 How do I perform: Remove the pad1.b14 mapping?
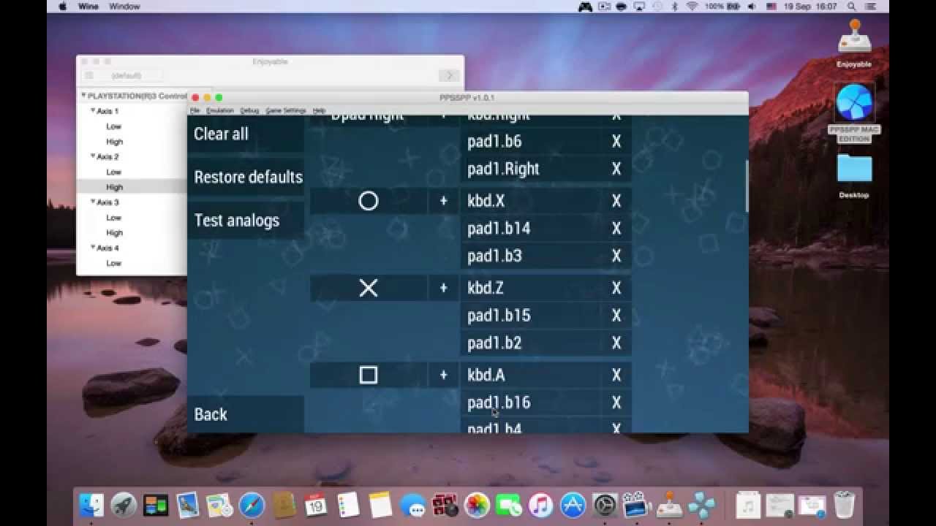pyautogui.click(x=616, y=228)
